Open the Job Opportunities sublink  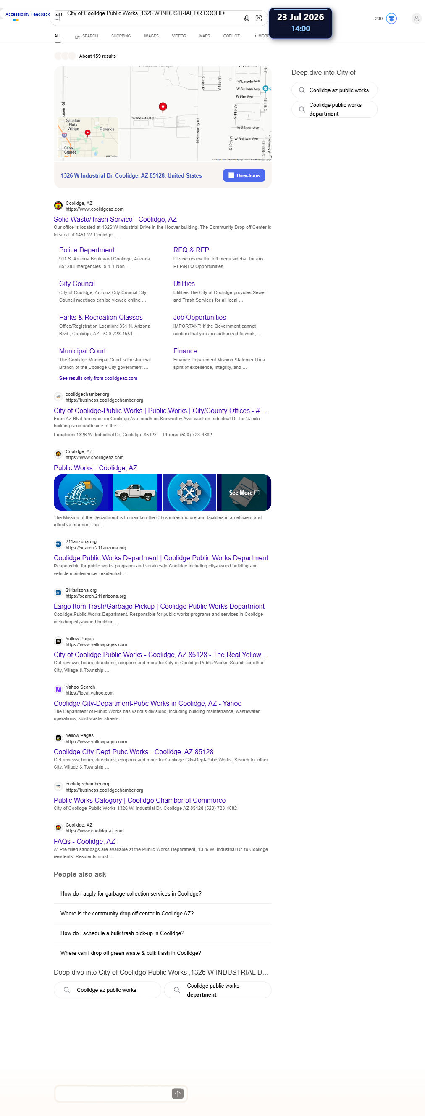tap(200, 318)
